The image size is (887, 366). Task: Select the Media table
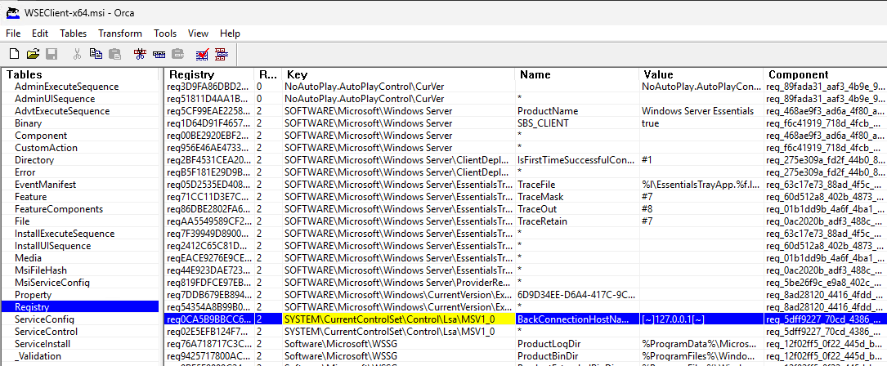click(x=28, y=258)
